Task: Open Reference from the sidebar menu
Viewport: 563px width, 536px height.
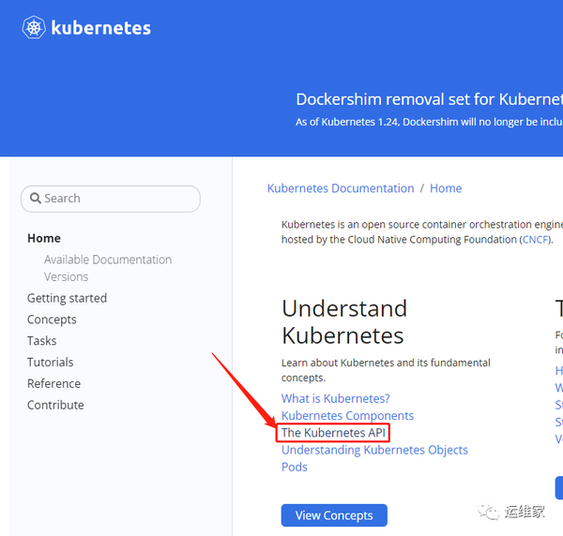Action: click(x=53, y=383)
